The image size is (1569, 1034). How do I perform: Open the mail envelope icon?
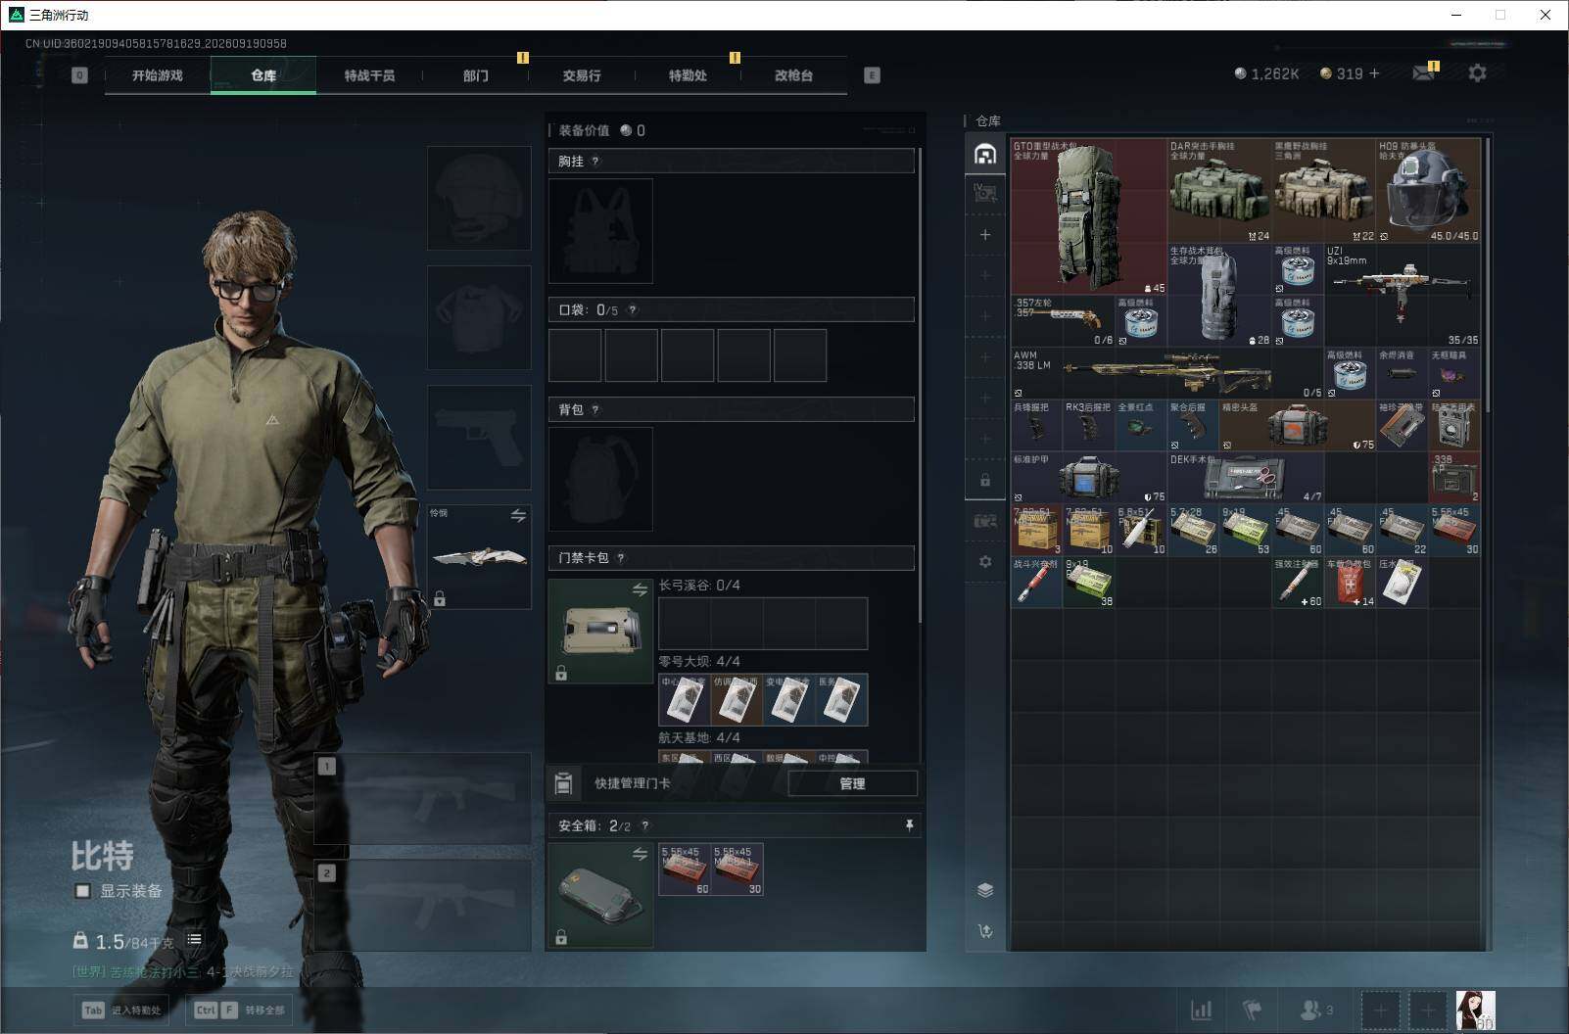click(x=1424, y=72)
